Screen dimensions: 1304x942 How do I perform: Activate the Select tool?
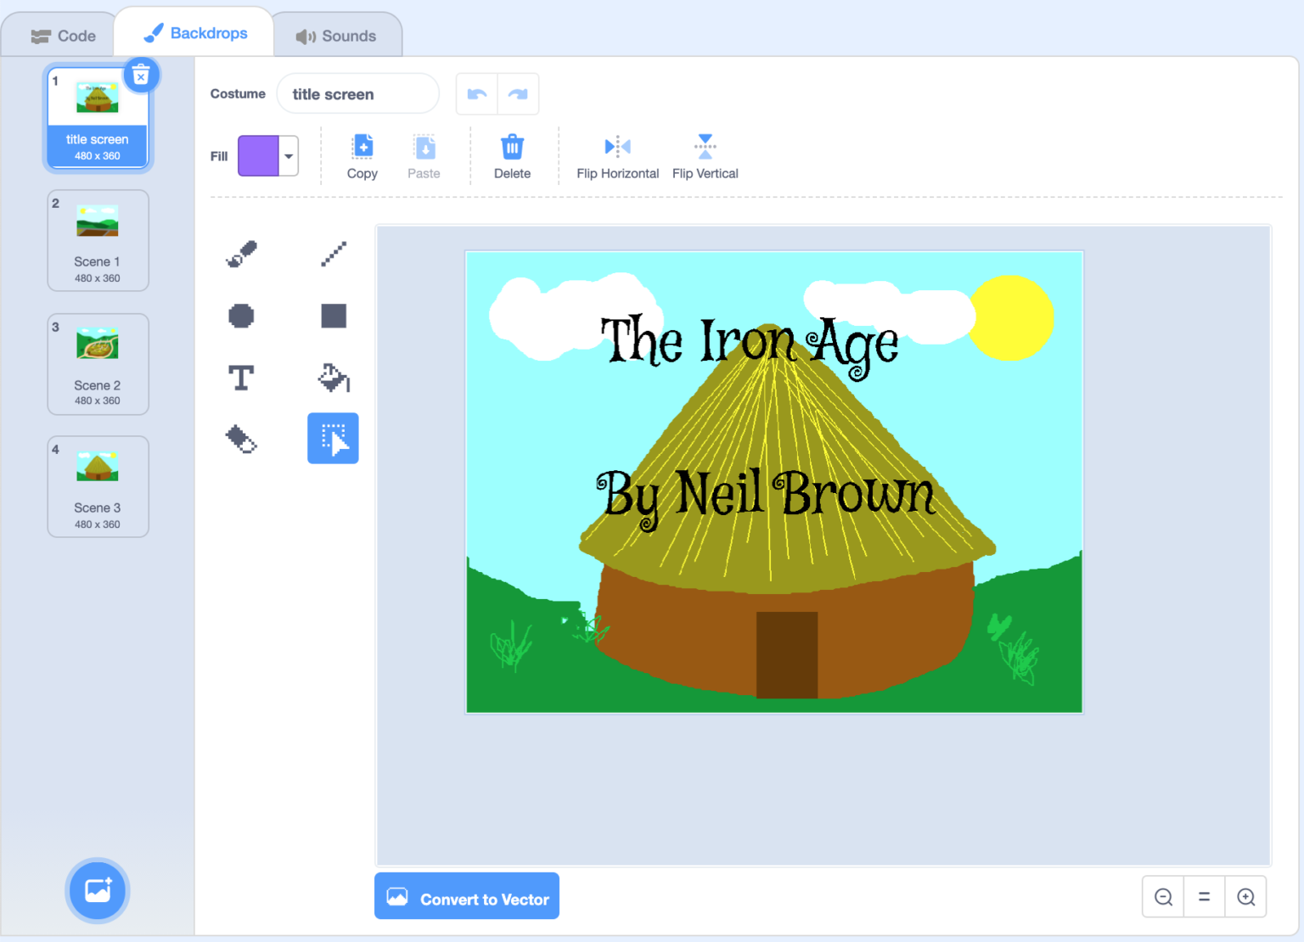click(x=333, y=439)
